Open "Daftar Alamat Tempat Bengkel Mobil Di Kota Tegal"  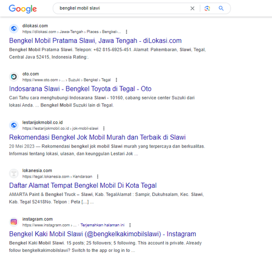(83, 186)
